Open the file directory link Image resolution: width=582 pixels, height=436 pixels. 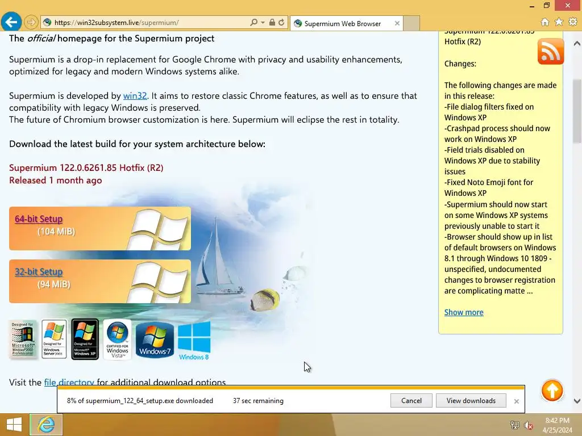click(69, 382)
